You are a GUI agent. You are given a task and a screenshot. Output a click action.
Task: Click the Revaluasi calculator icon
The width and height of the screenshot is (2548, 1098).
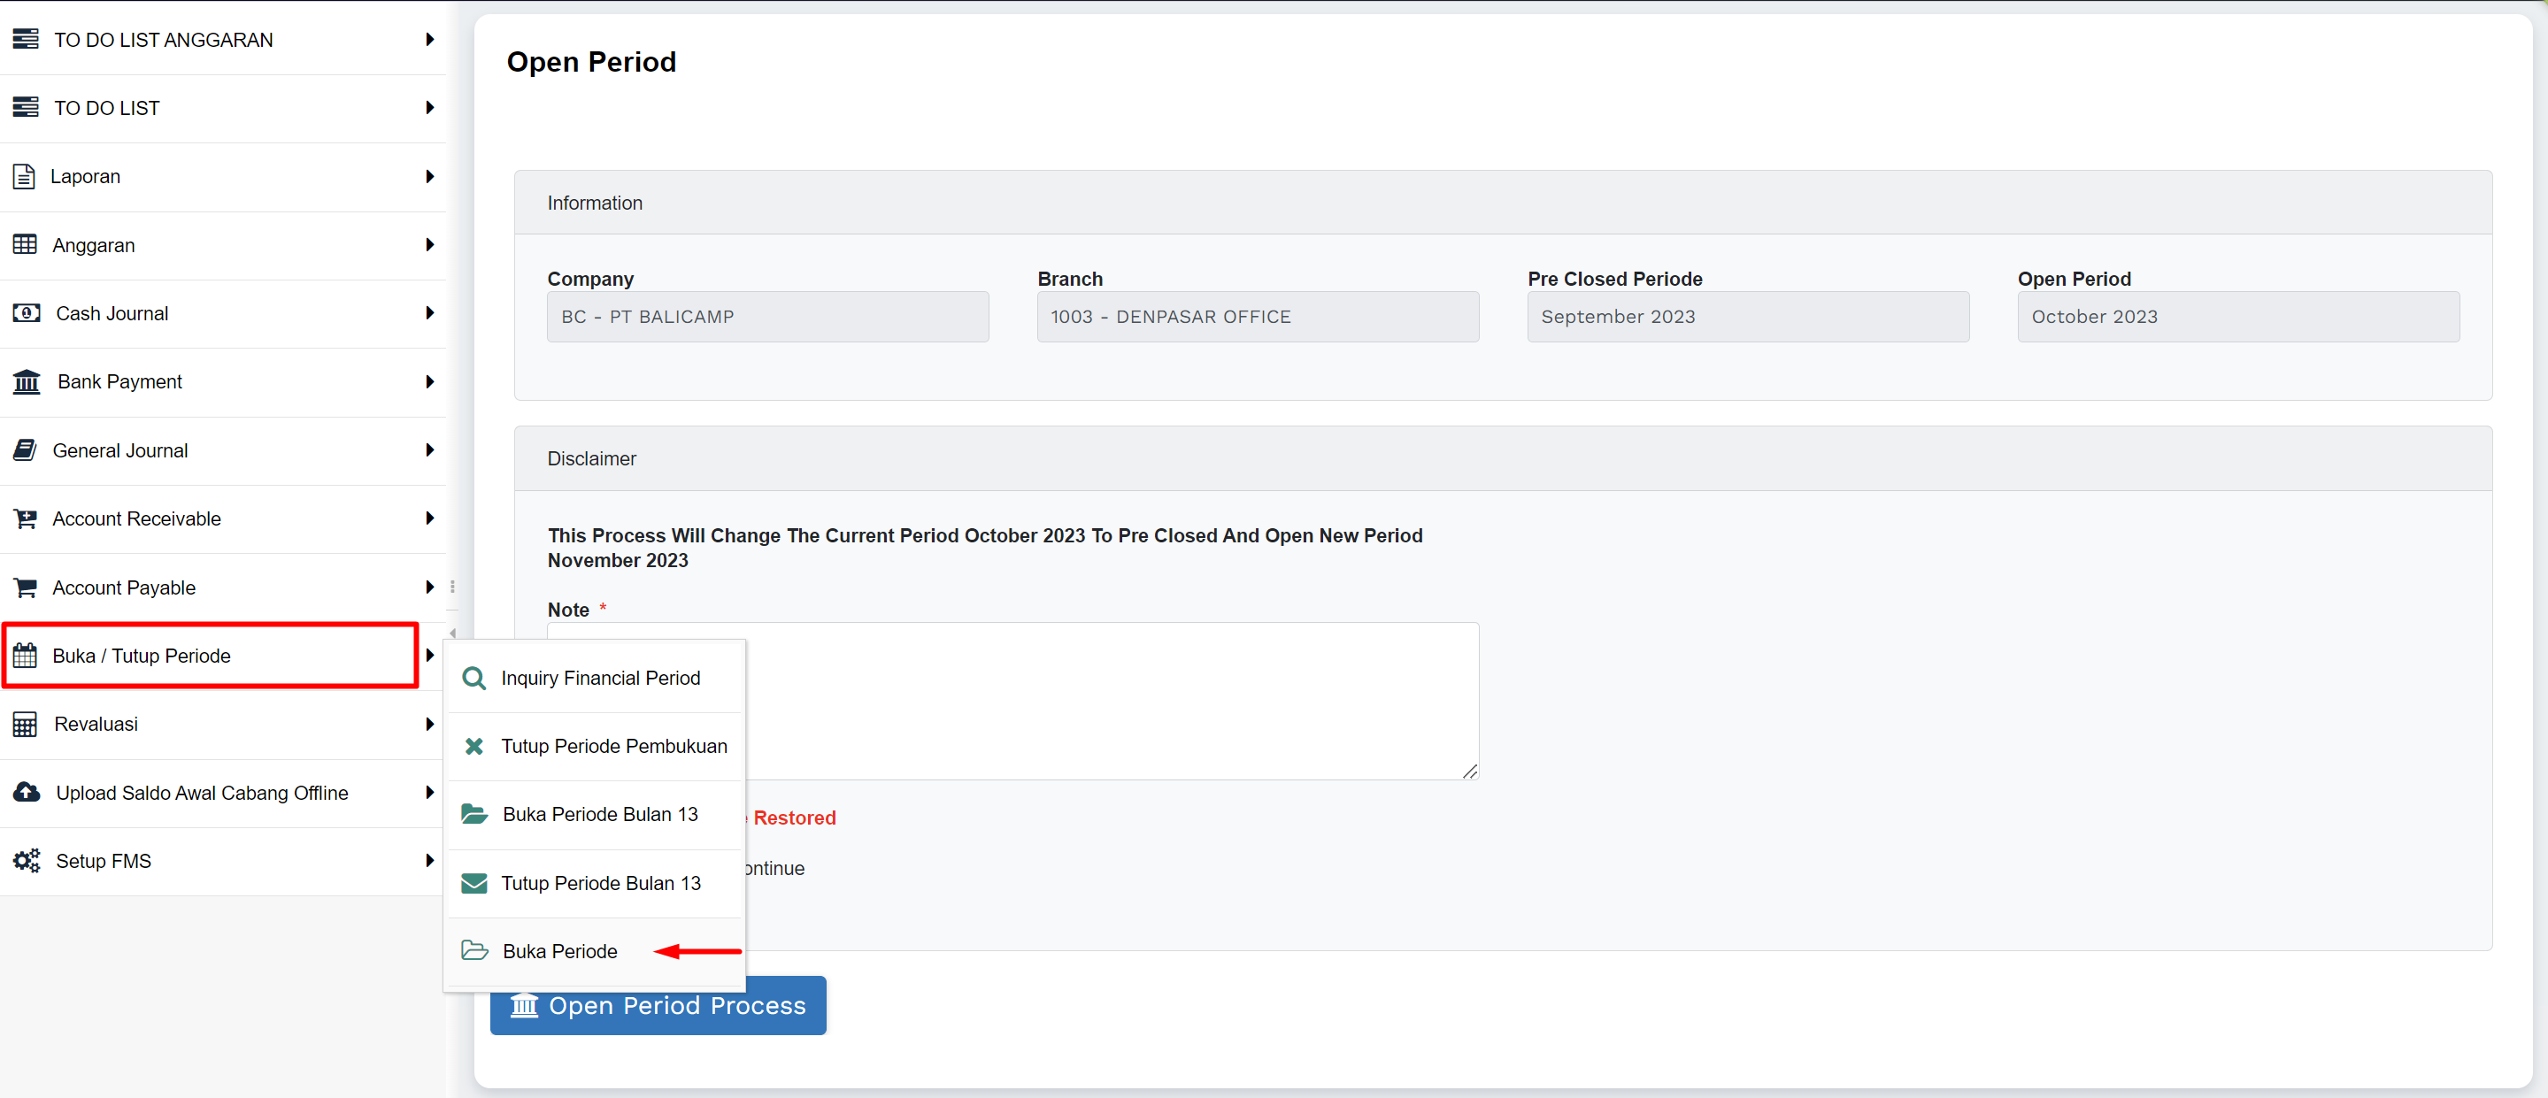(x=25, y=724)
